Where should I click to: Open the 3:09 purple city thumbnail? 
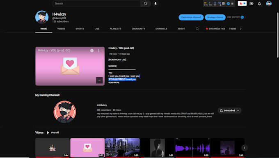[x=122, y=148]
